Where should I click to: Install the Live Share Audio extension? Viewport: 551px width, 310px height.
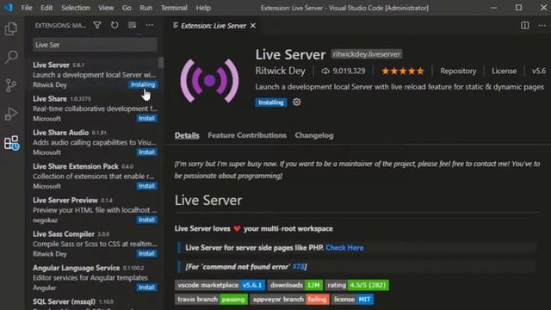click(x=146, y=152)
